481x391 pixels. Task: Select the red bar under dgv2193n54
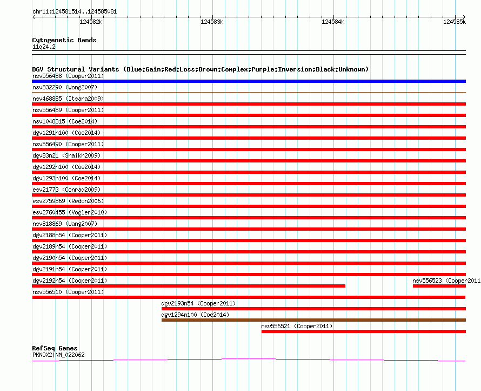tap(313, 309)
